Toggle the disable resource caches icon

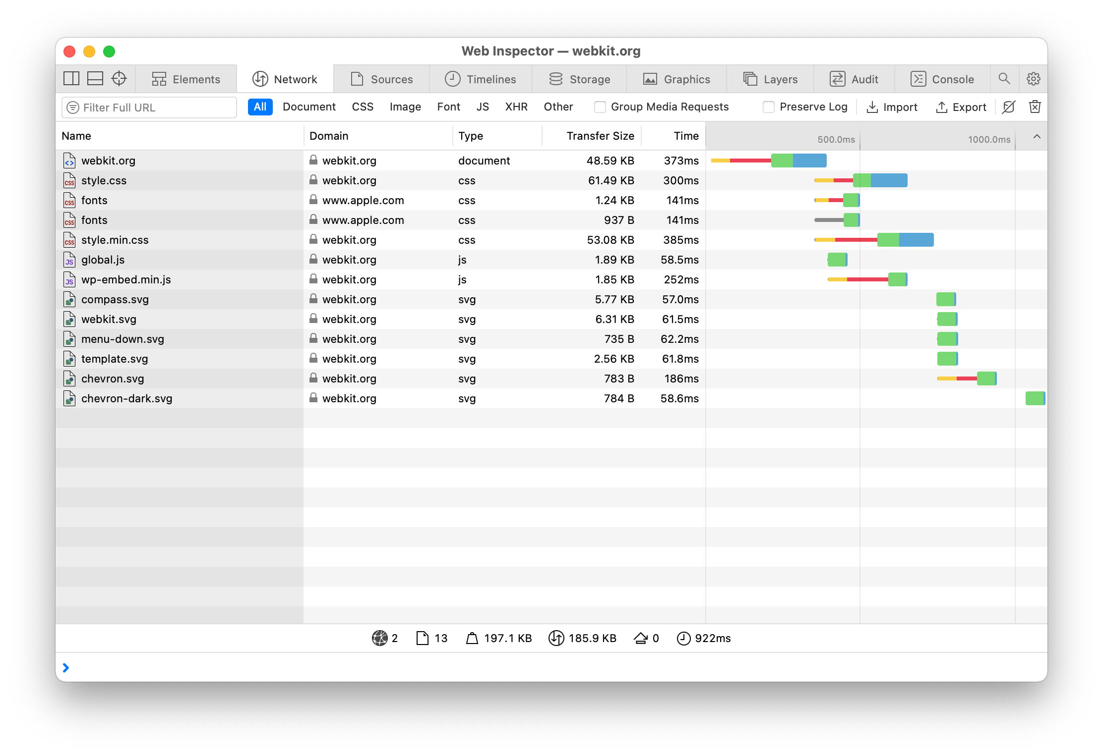[1009, 107]
